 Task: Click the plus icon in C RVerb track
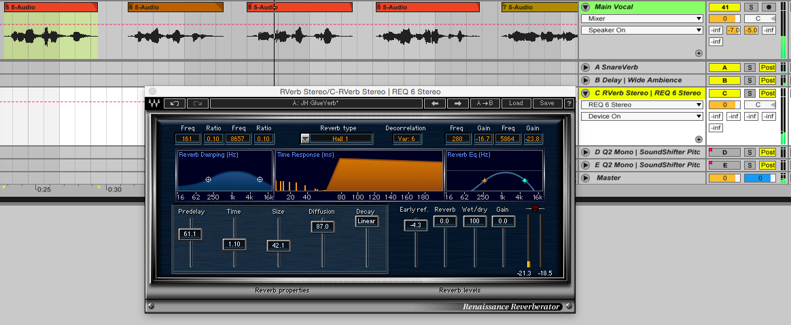click(699, 139)
